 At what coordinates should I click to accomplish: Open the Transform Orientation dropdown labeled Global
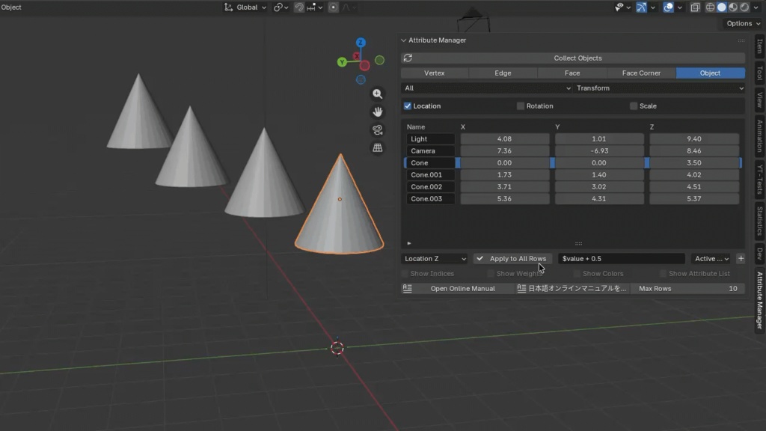244,7
